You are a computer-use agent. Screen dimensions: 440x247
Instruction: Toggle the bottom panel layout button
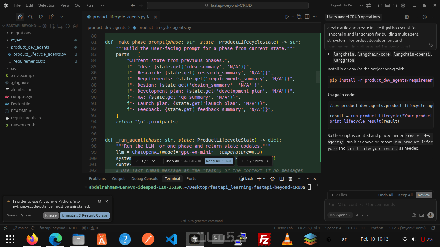pos(387,5)
